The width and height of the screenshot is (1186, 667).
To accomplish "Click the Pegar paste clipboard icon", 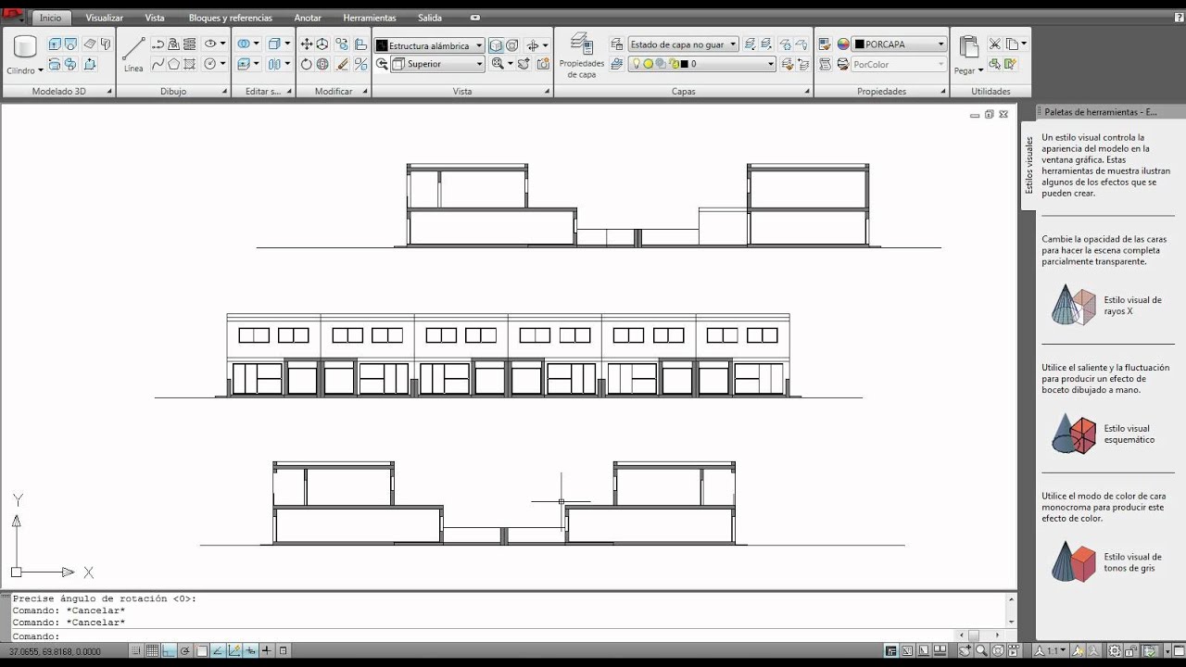I will click(969, 48).
